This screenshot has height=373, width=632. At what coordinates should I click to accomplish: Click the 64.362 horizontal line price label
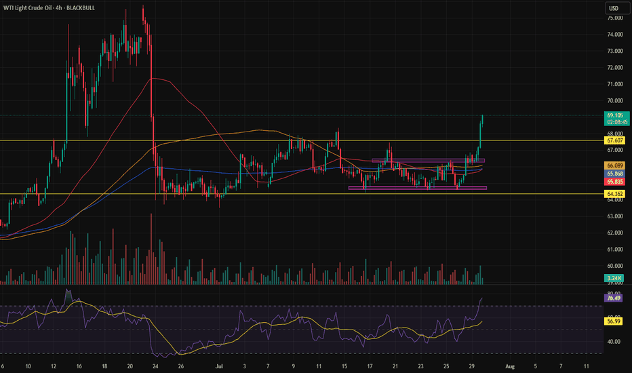(615, 194)
